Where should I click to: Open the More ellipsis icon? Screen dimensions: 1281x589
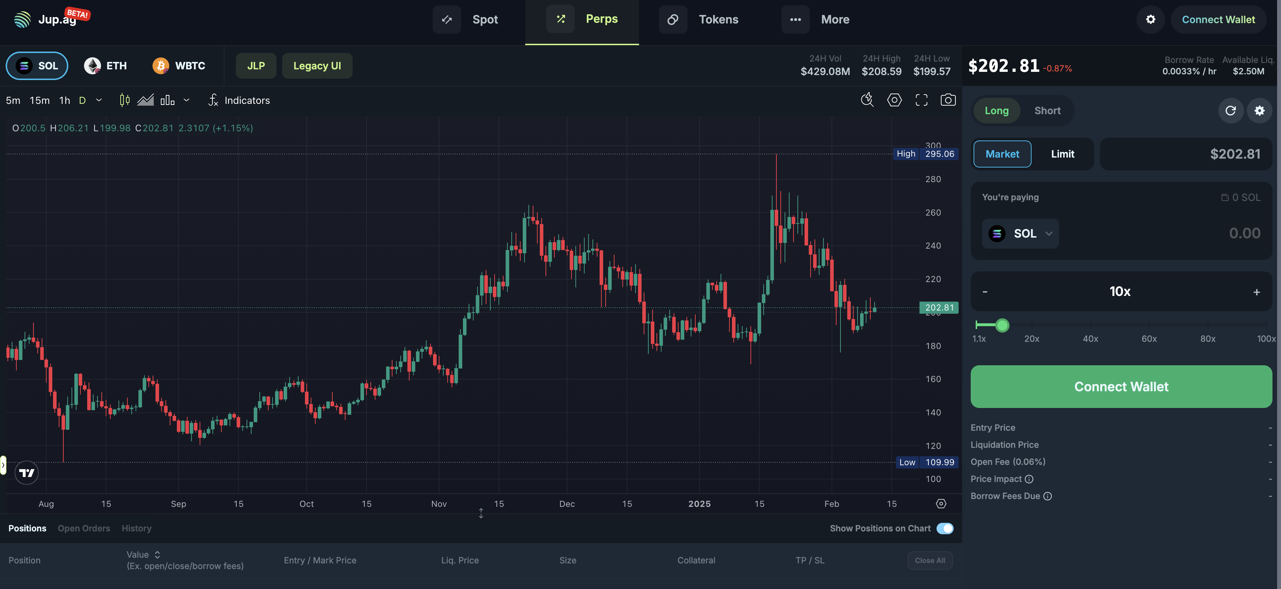(795, 20)
